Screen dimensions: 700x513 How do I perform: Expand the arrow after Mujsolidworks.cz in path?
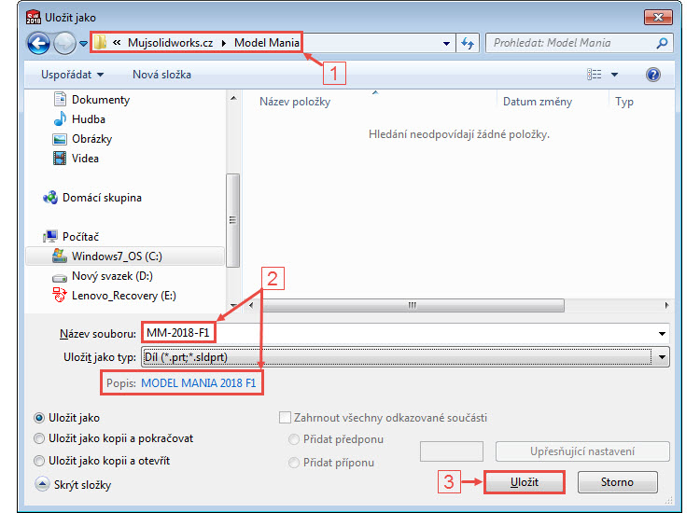click(x=224, y=43)
